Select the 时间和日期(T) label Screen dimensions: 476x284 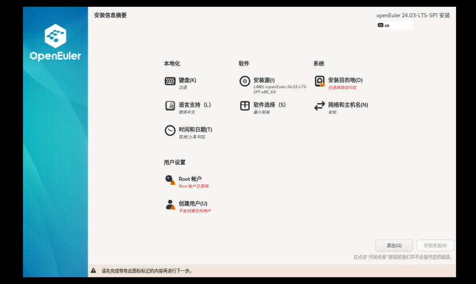pos(195,129)
